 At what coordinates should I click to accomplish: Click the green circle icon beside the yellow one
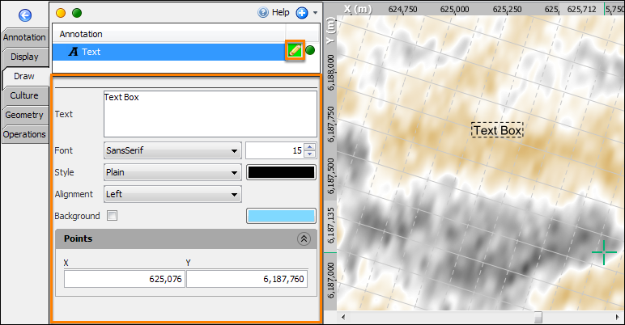pos(77,13)
